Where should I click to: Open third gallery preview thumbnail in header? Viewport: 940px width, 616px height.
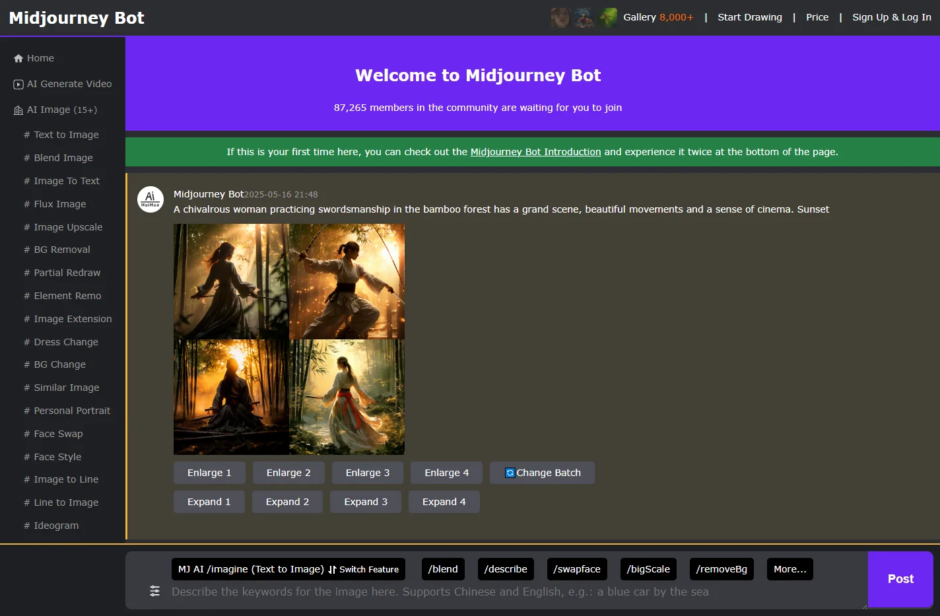pos(608,17)
